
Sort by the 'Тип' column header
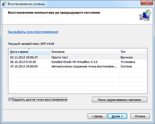coord(133,52)
